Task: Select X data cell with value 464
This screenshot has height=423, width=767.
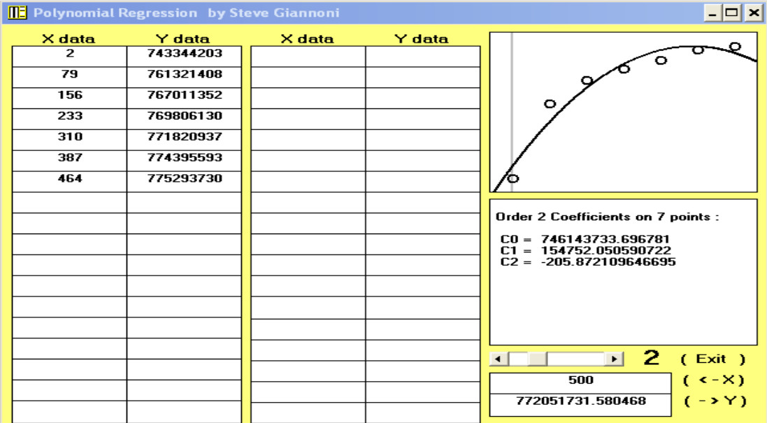Action: click(69, 181)
